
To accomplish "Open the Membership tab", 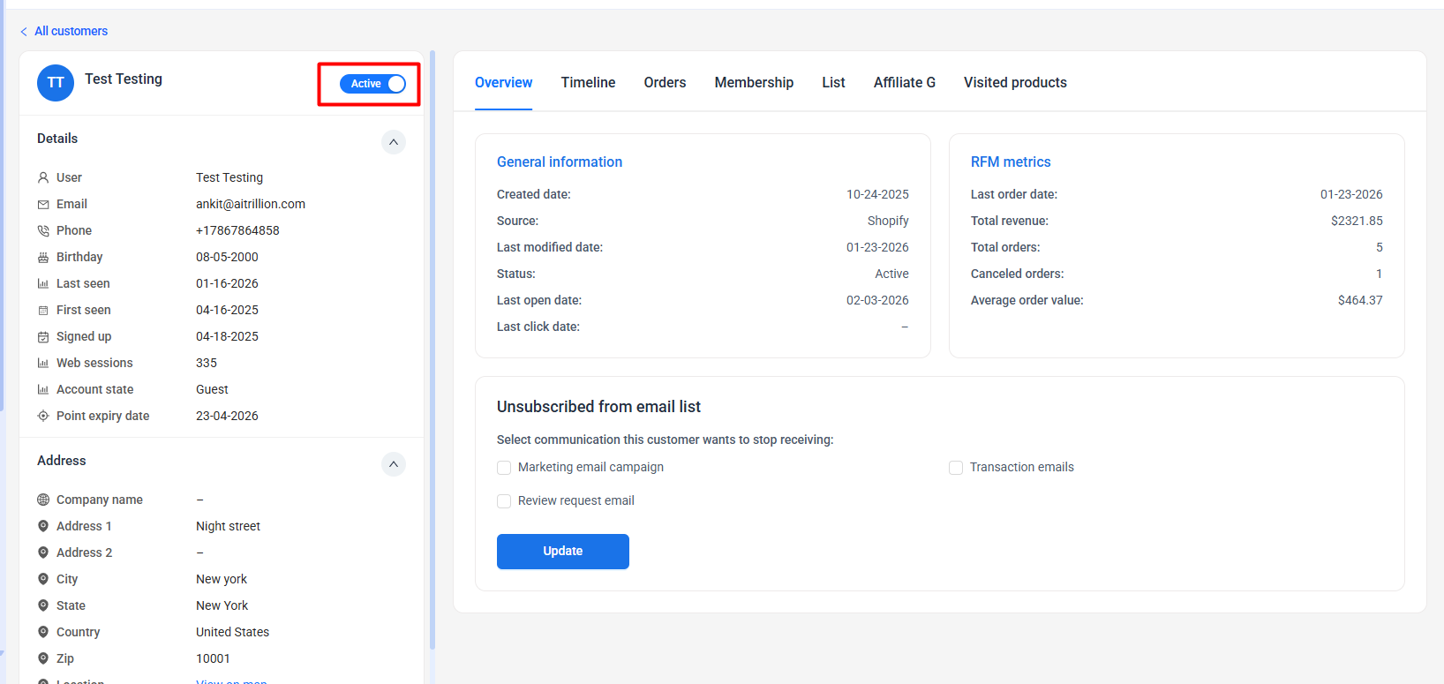I will tap(754, 83).
